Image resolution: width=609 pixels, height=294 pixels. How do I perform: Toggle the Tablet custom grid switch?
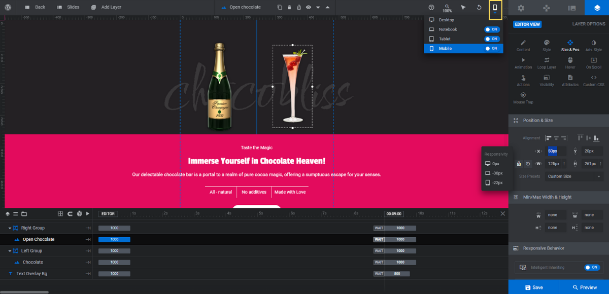click(x=492, y=39)
